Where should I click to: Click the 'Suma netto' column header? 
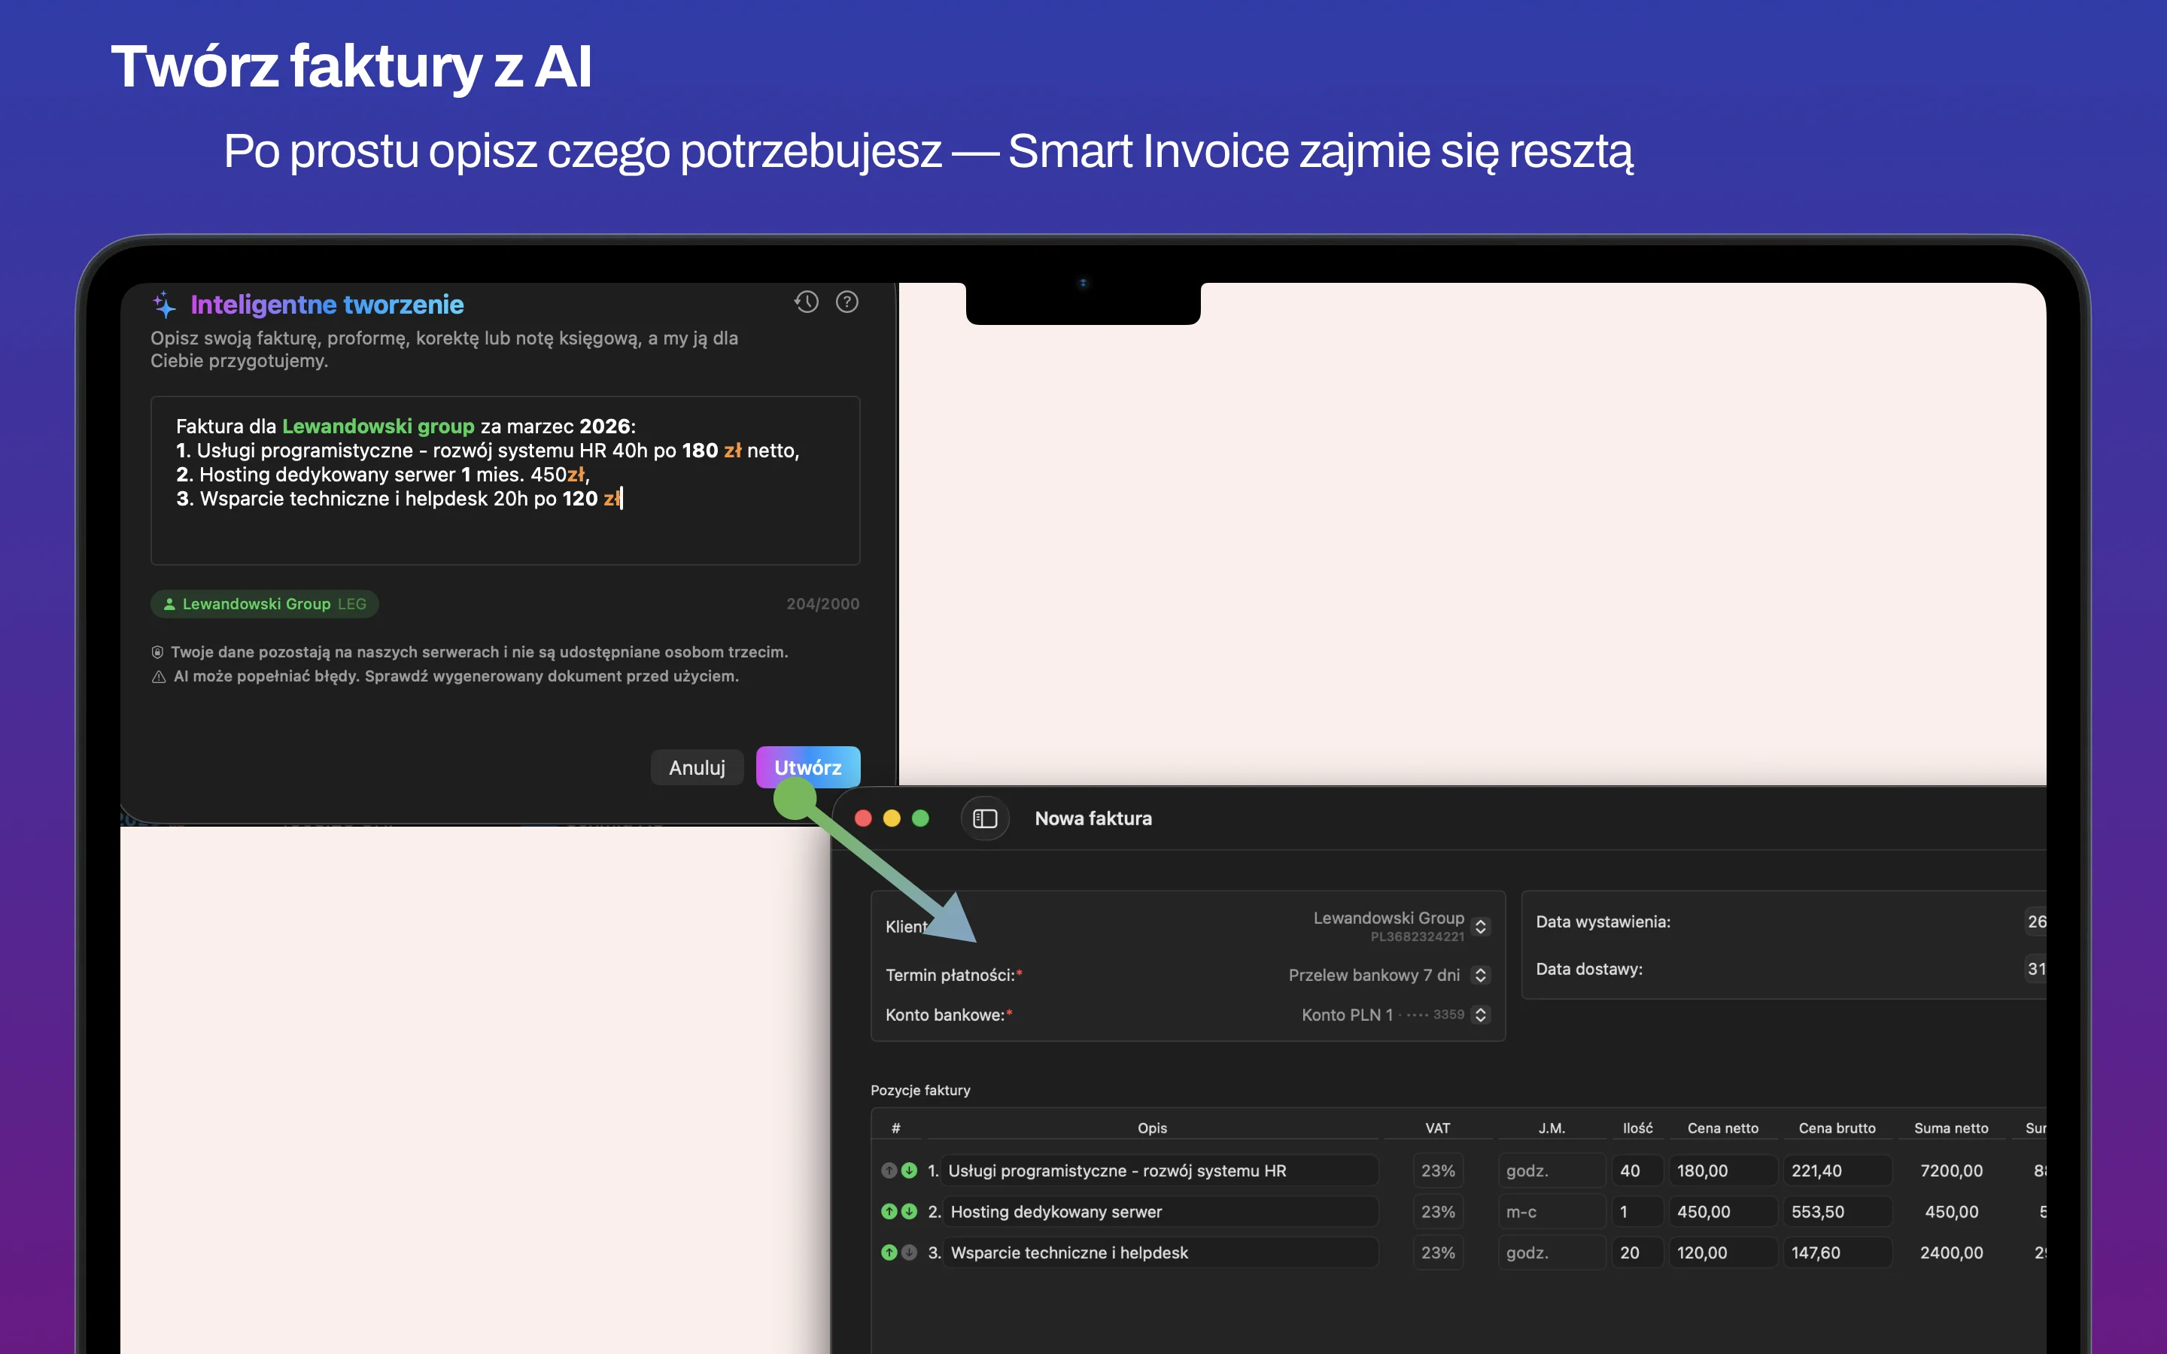coord(1951,1128)
